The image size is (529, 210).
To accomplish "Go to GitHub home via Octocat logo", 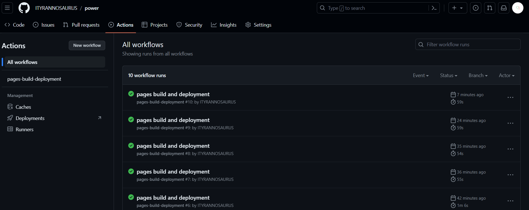I will (x=24, y=8).
